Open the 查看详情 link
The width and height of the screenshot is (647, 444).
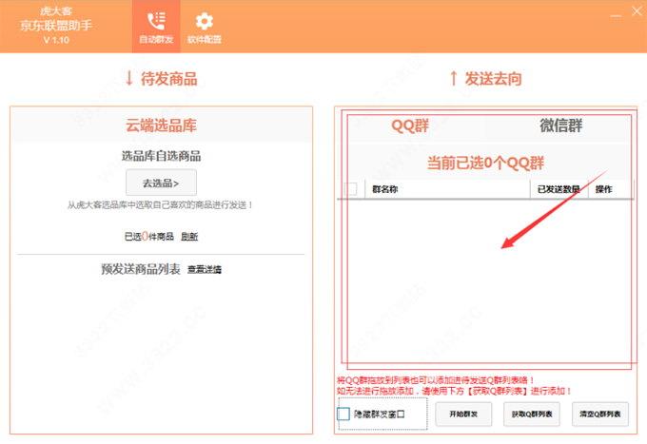point(205,270)
